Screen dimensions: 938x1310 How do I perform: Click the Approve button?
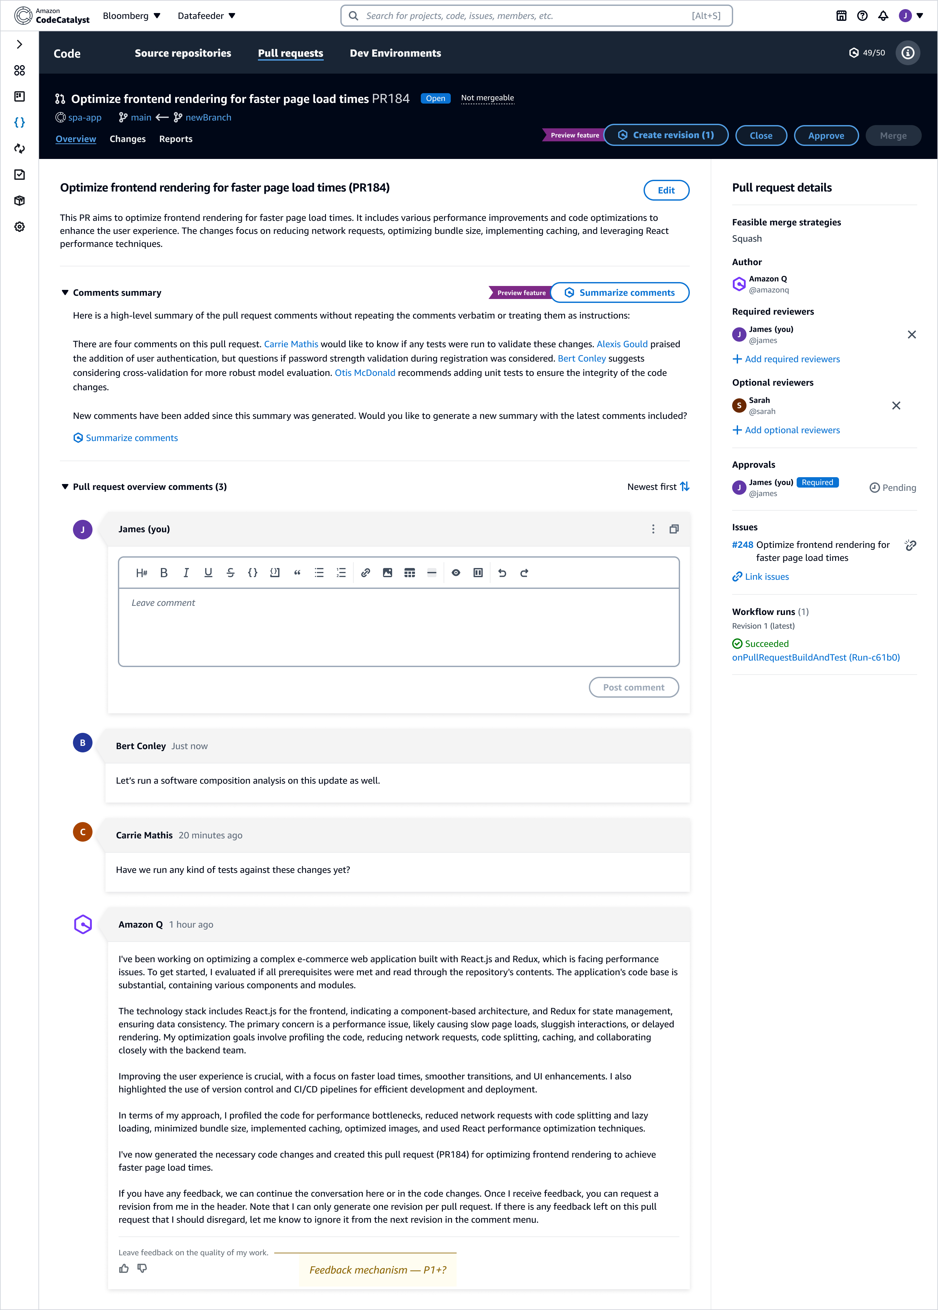point(826,135)
